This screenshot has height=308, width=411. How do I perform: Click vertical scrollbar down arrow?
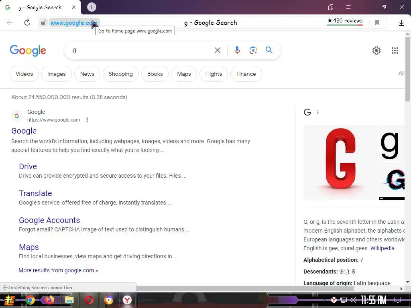click(x=408, y=282)
